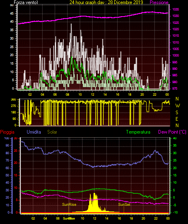
Task: Click the "90" wind direction axis value
Action: 14,119
